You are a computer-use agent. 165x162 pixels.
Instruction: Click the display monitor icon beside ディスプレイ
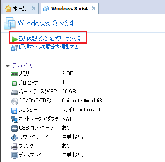[15, 156]
